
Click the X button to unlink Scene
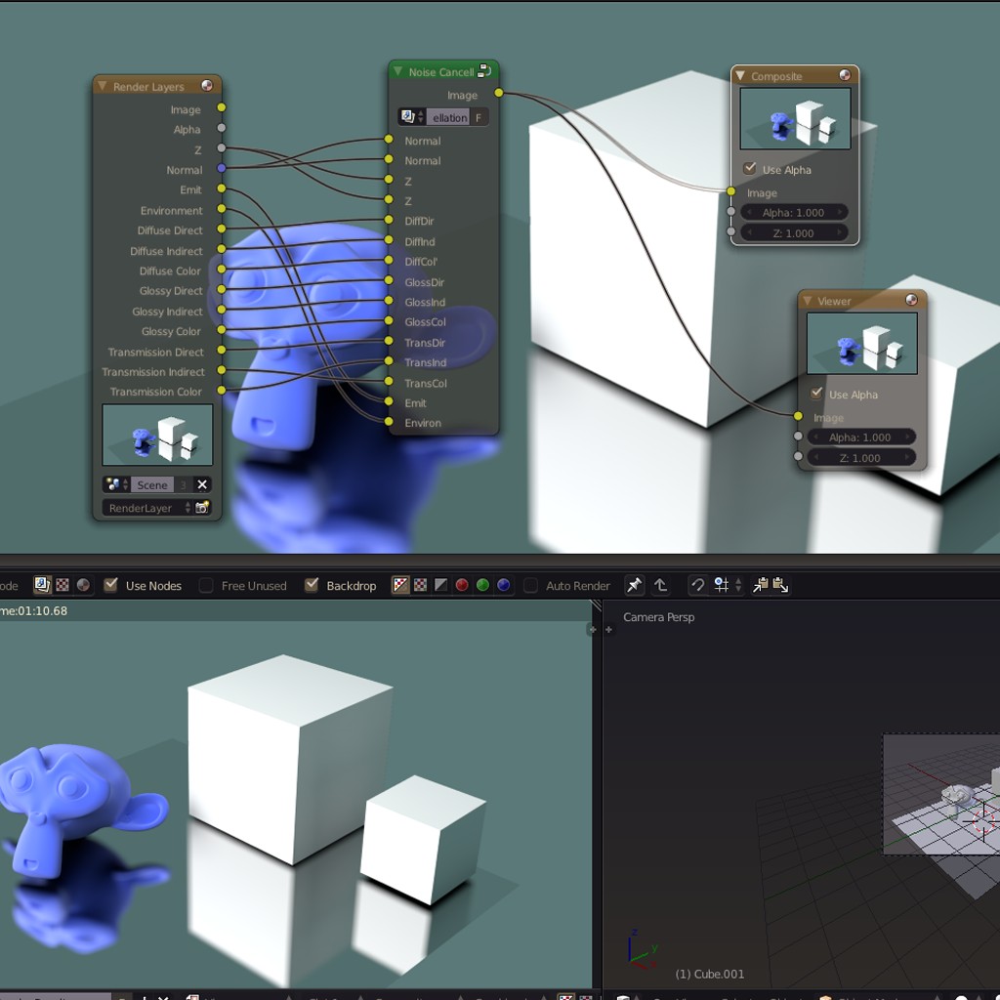202,485
